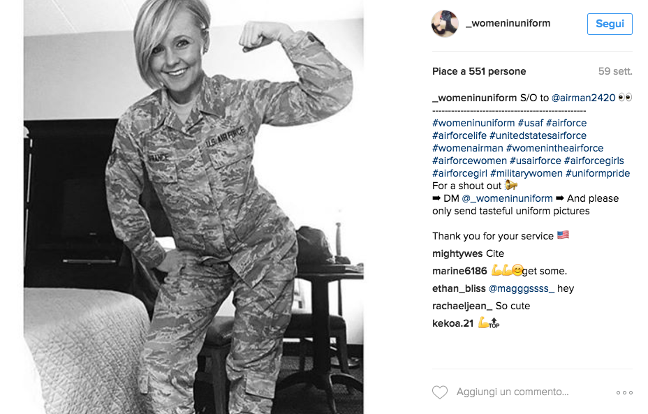The height and width of the screenshot is (414, 648).
Task: Click the uniformed woman post photo
Action: click(193, 207)
